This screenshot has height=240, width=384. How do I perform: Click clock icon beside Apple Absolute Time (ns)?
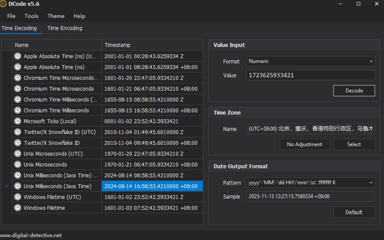pyautogui.click(x=18, y=67)
